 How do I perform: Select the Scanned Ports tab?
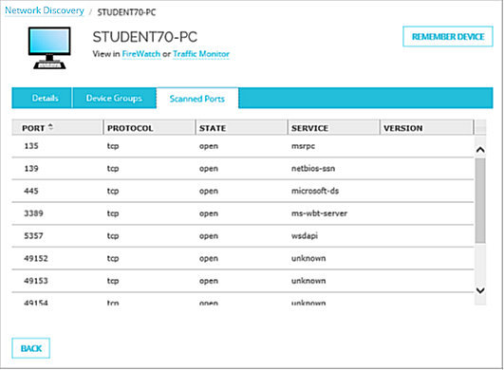(x=197, y=99)
